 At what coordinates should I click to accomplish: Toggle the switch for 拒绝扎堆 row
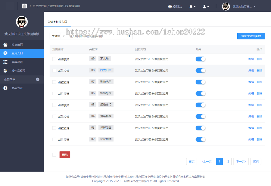tap(201, 117)
